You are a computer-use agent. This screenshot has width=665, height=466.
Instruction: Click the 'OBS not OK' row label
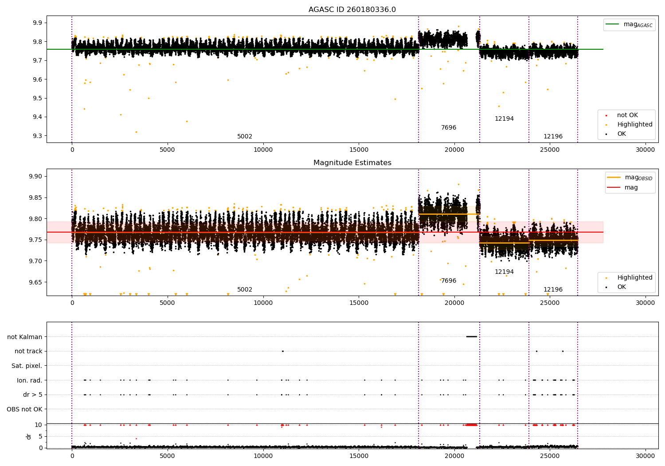tap(25, 409)
